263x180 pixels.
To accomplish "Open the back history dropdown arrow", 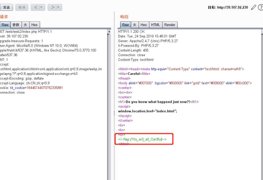I will pyautogui.click(x=41, y=7).
